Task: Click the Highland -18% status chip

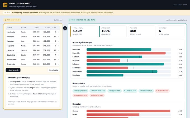Action: [97, 95]
